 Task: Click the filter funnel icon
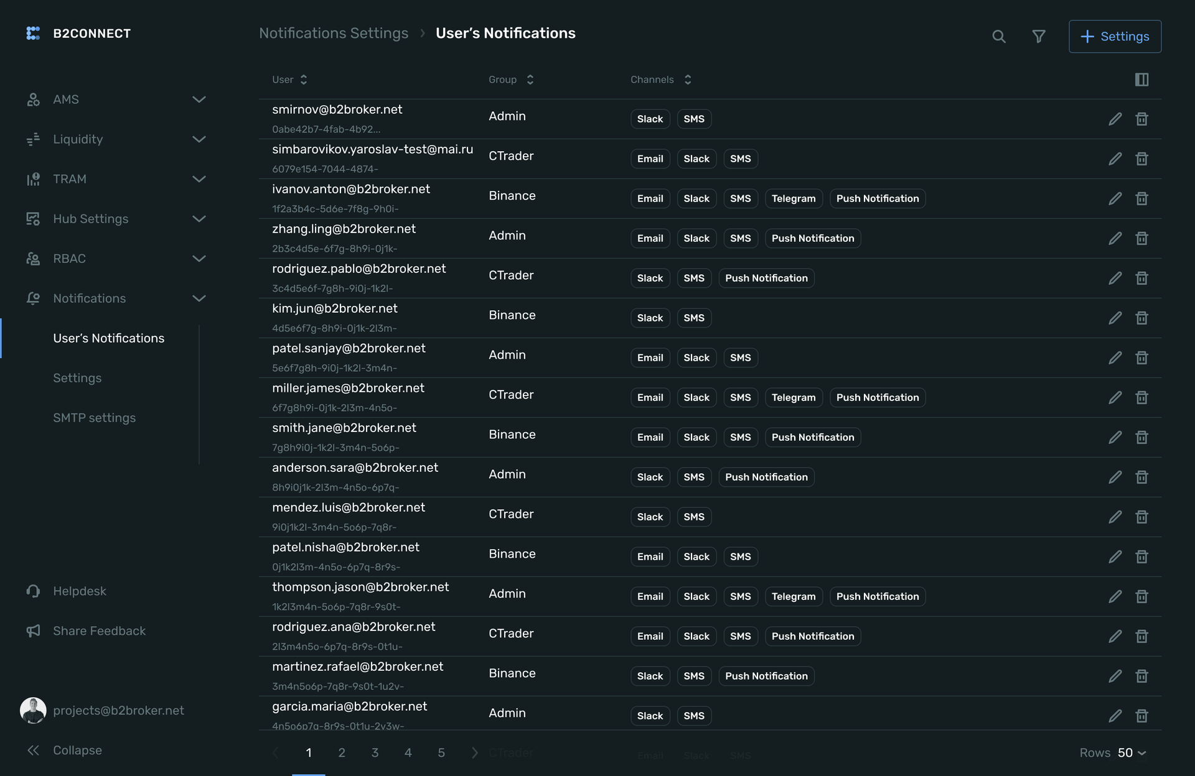click(x=1038, y=37)
